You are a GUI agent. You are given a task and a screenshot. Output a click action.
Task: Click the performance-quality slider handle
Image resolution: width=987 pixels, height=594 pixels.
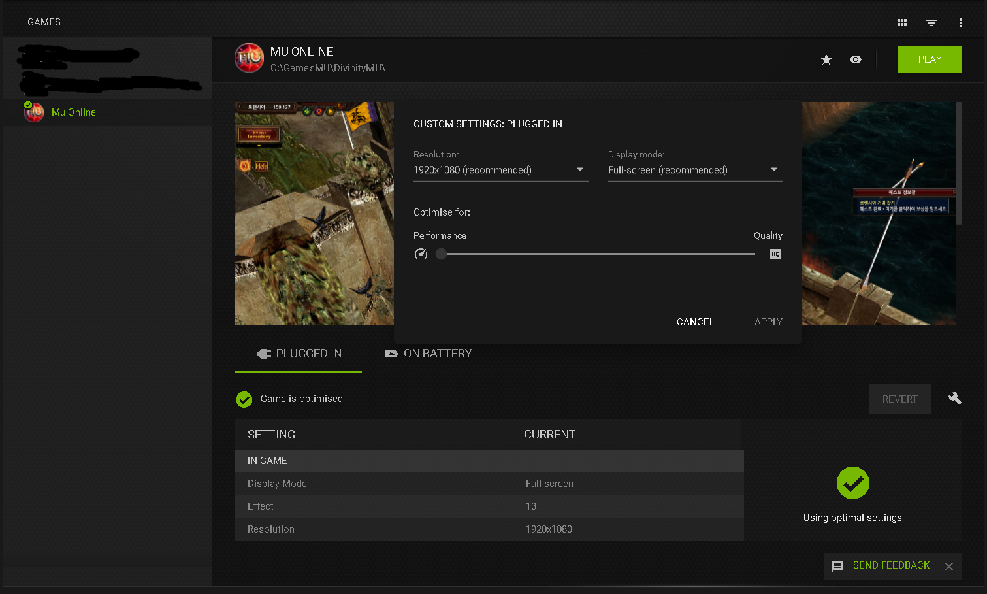pos(442,254)
